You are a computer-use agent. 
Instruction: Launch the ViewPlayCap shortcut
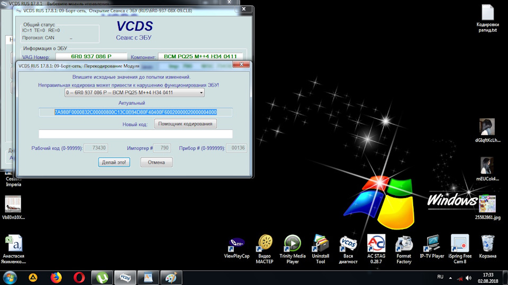tap(237, 248)
